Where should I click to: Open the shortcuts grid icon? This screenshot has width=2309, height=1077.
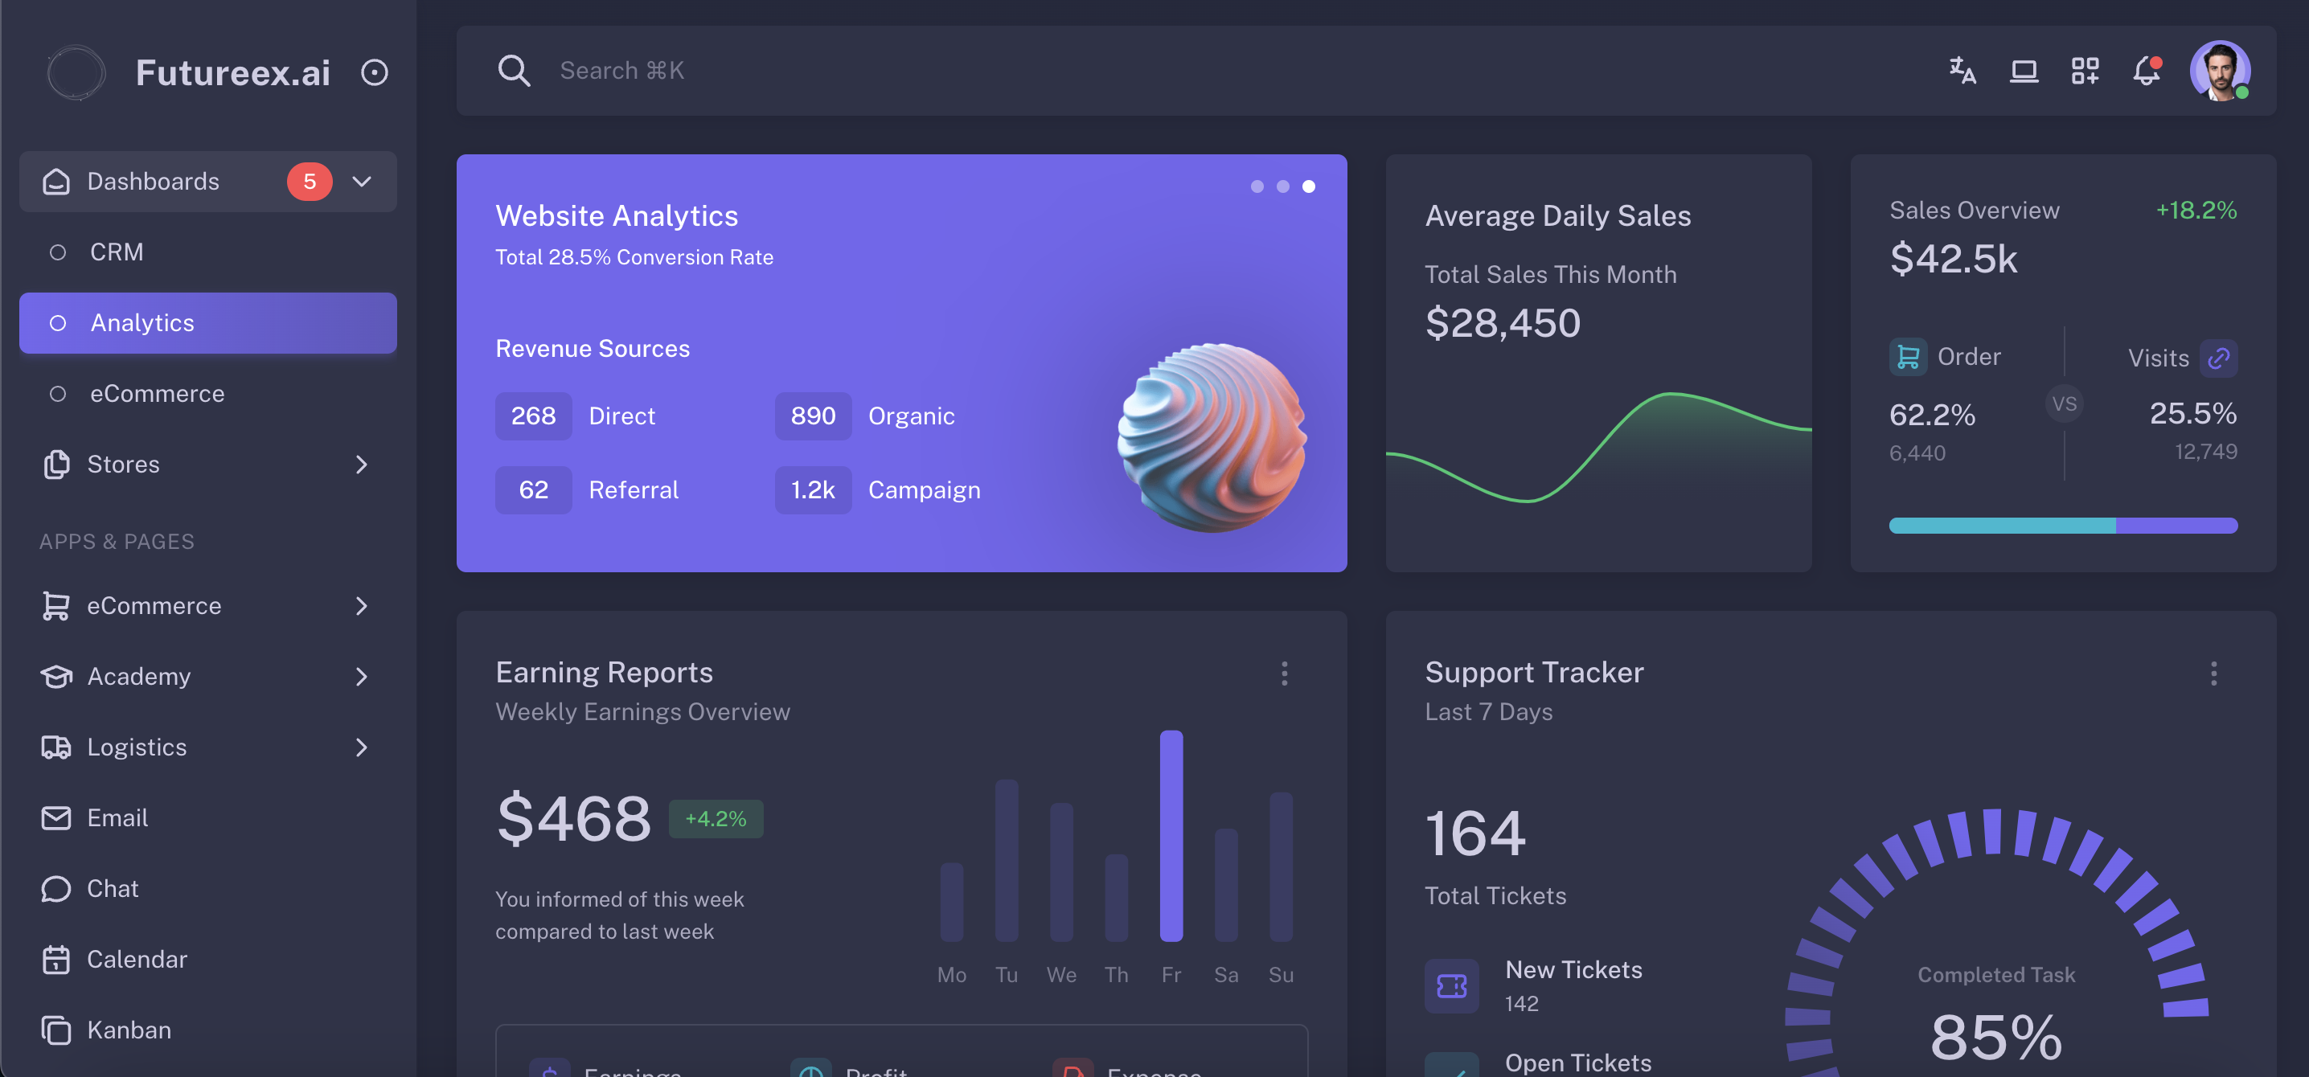[2084, 70]
